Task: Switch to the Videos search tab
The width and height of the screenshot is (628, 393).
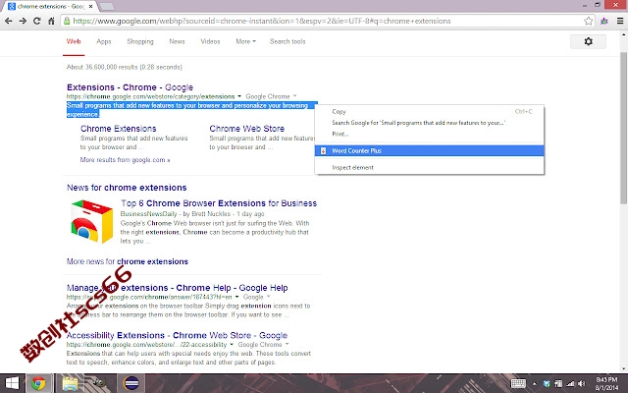Action: click(210, 41)
